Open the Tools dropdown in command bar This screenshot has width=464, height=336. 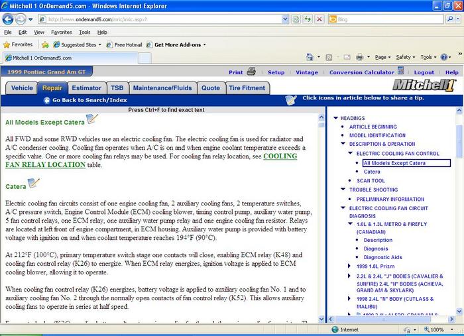(x=428, y=57)
